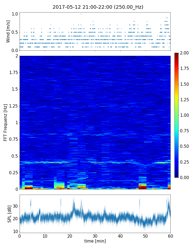The height and width of the screenshot is (245, 196).
Task: Click the plot title with date 2017-05-12
Action: tap(98, 7)
